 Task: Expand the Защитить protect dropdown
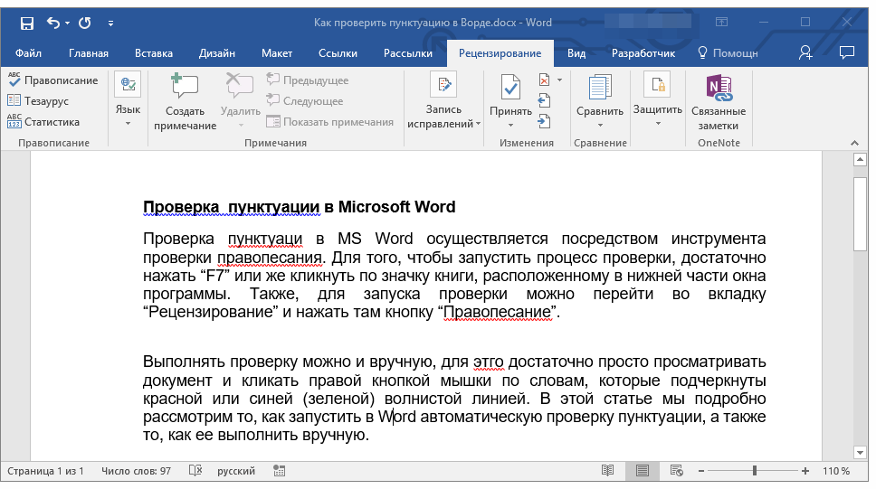coord(657,116)
